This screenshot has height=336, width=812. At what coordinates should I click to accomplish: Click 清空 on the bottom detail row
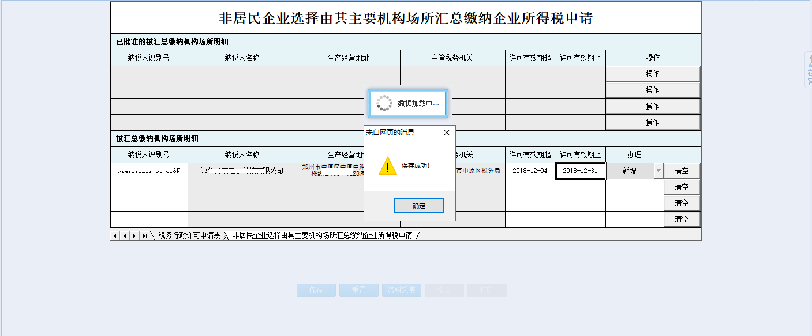pos(683,219)
